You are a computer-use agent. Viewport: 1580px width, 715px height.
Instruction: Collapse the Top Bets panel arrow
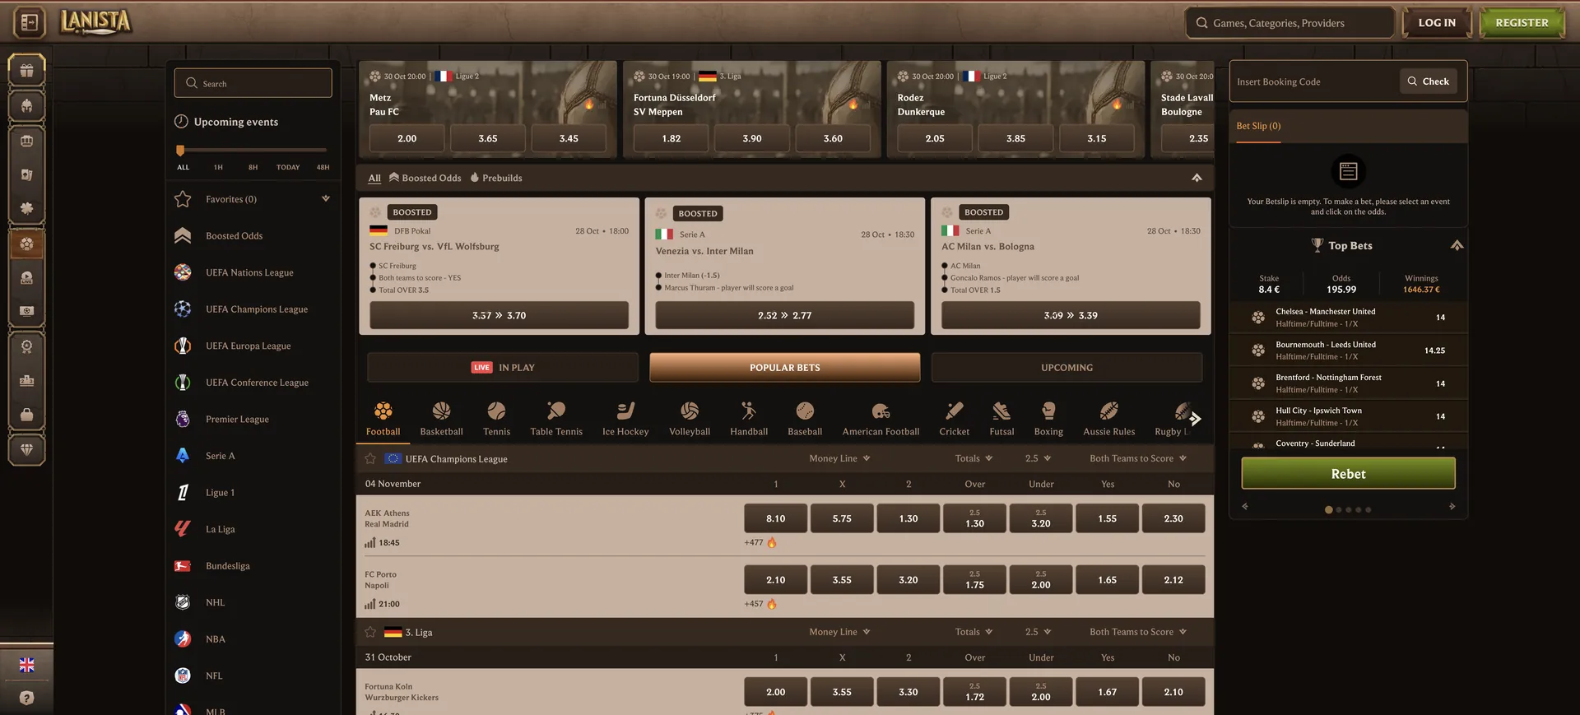click(1457, 245)
